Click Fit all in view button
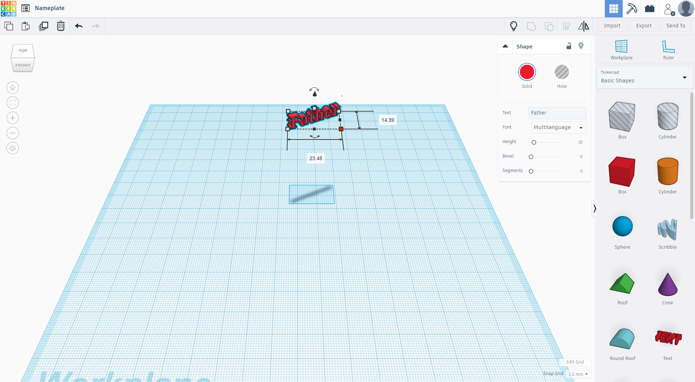This screenshot has height=382, width=695. click(x=13, y=103)
